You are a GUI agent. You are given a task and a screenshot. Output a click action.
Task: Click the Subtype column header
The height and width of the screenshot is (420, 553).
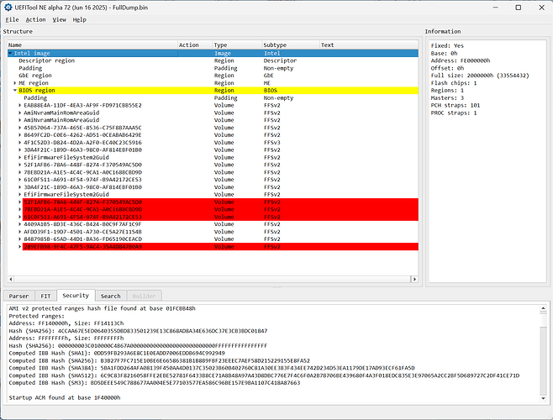(290, 45)
